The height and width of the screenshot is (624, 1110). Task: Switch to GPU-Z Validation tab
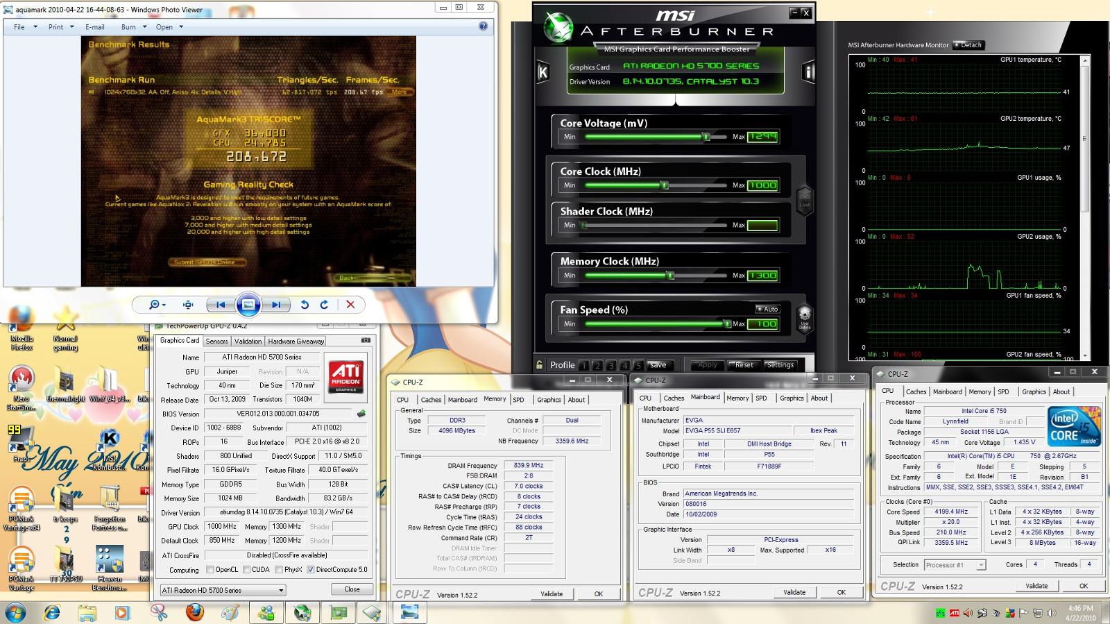point(248,341)
